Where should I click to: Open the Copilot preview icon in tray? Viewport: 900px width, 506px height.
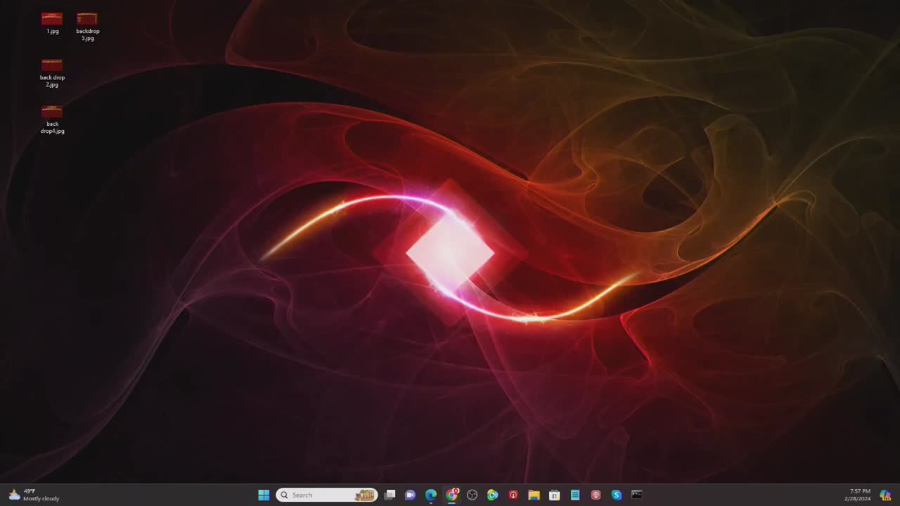click(885, 495)
